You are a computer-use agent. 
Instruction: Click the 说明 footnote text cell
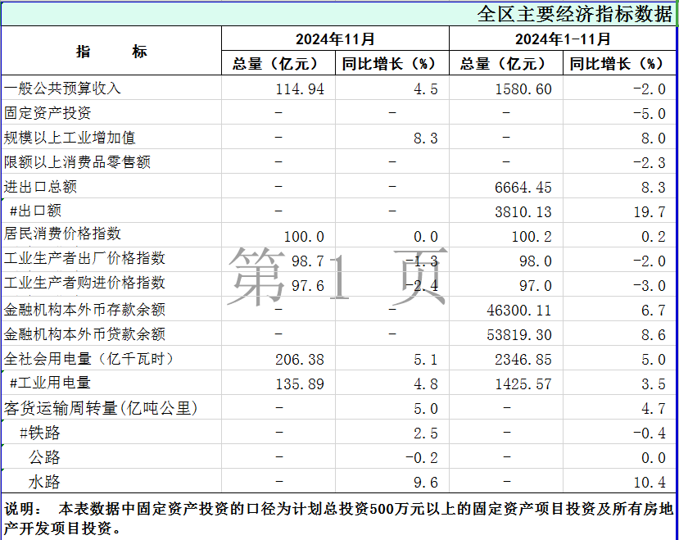pos(339,518)
